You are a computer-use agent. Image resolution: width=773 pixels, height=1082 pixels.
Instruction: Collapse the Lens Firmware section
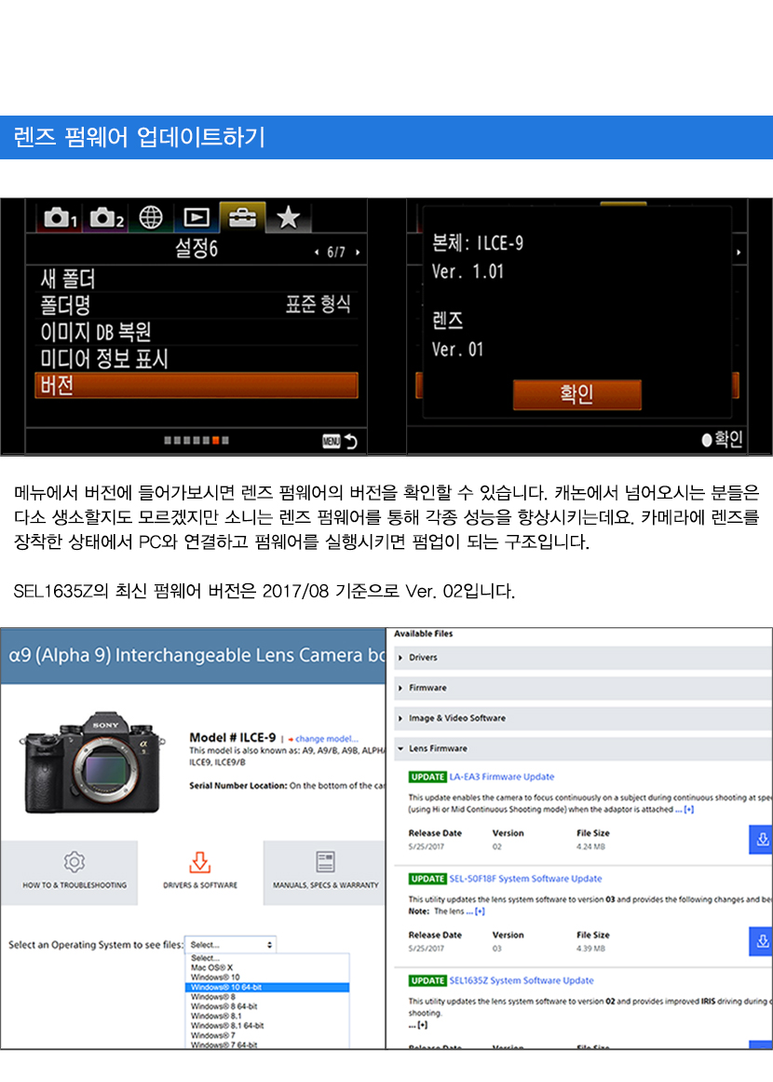tap(583, 748)
